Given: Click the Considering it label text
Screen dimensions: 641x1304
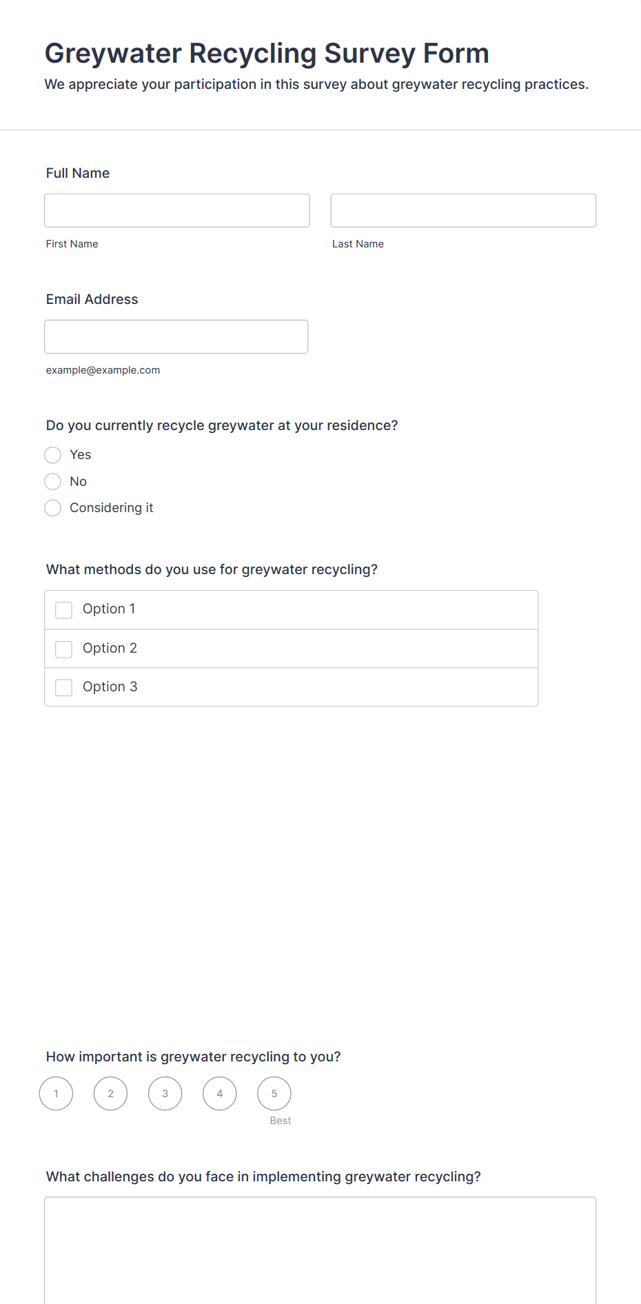Looking at the screenshot, I should [112, 508].
